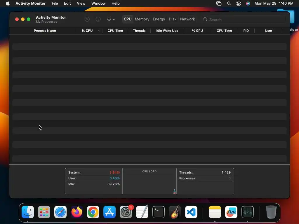
Task: Launch Google Chrome from the Dock
Action: 93,212
